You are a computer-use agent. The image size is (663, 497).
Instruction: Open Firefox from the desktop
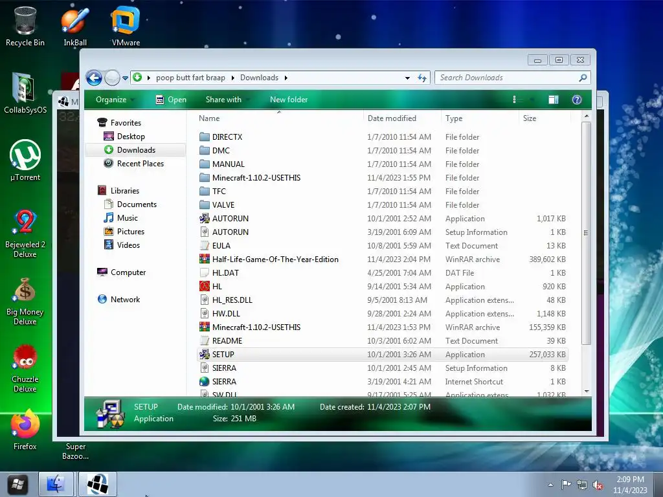pos(25,429)
